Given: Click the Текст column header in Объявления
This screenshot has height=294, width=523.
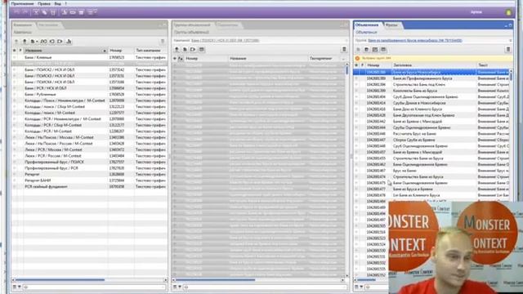Looking at the screenshot, I should (x=494, y=65).
